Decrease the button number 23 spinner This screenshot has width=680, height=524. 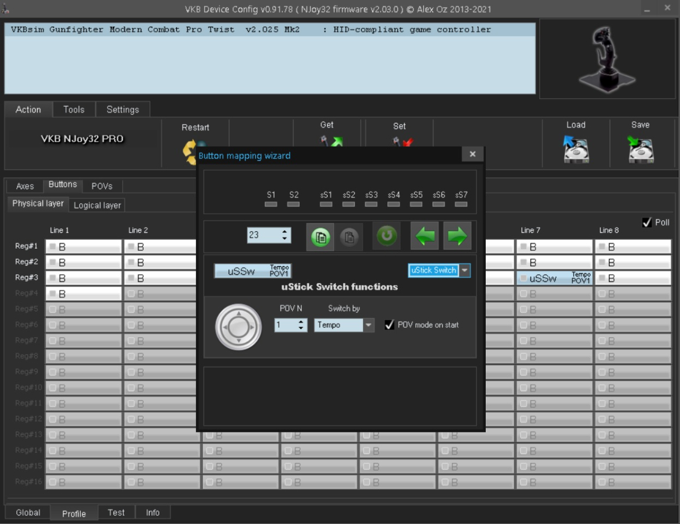point(284,238)
